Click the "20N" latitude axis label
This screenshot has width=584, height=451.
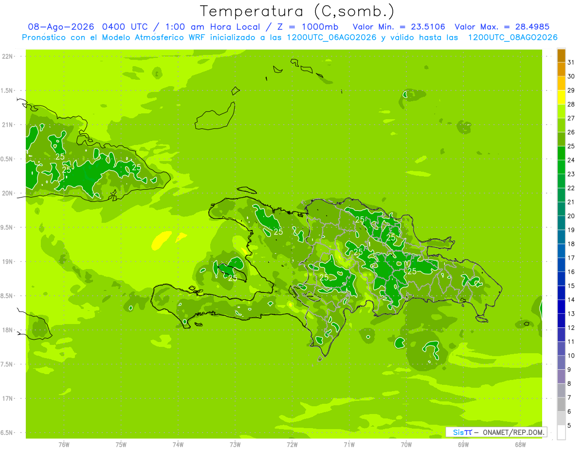click(7, 193)
